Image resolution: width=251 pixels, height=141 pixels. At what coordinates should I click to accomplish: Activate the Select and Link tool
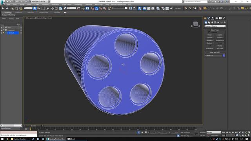coord(12,8)
